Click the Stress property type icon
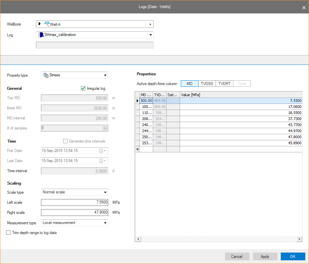Image resolution: width=309 pixels, height=264 pixels. [x=46, y=75]
